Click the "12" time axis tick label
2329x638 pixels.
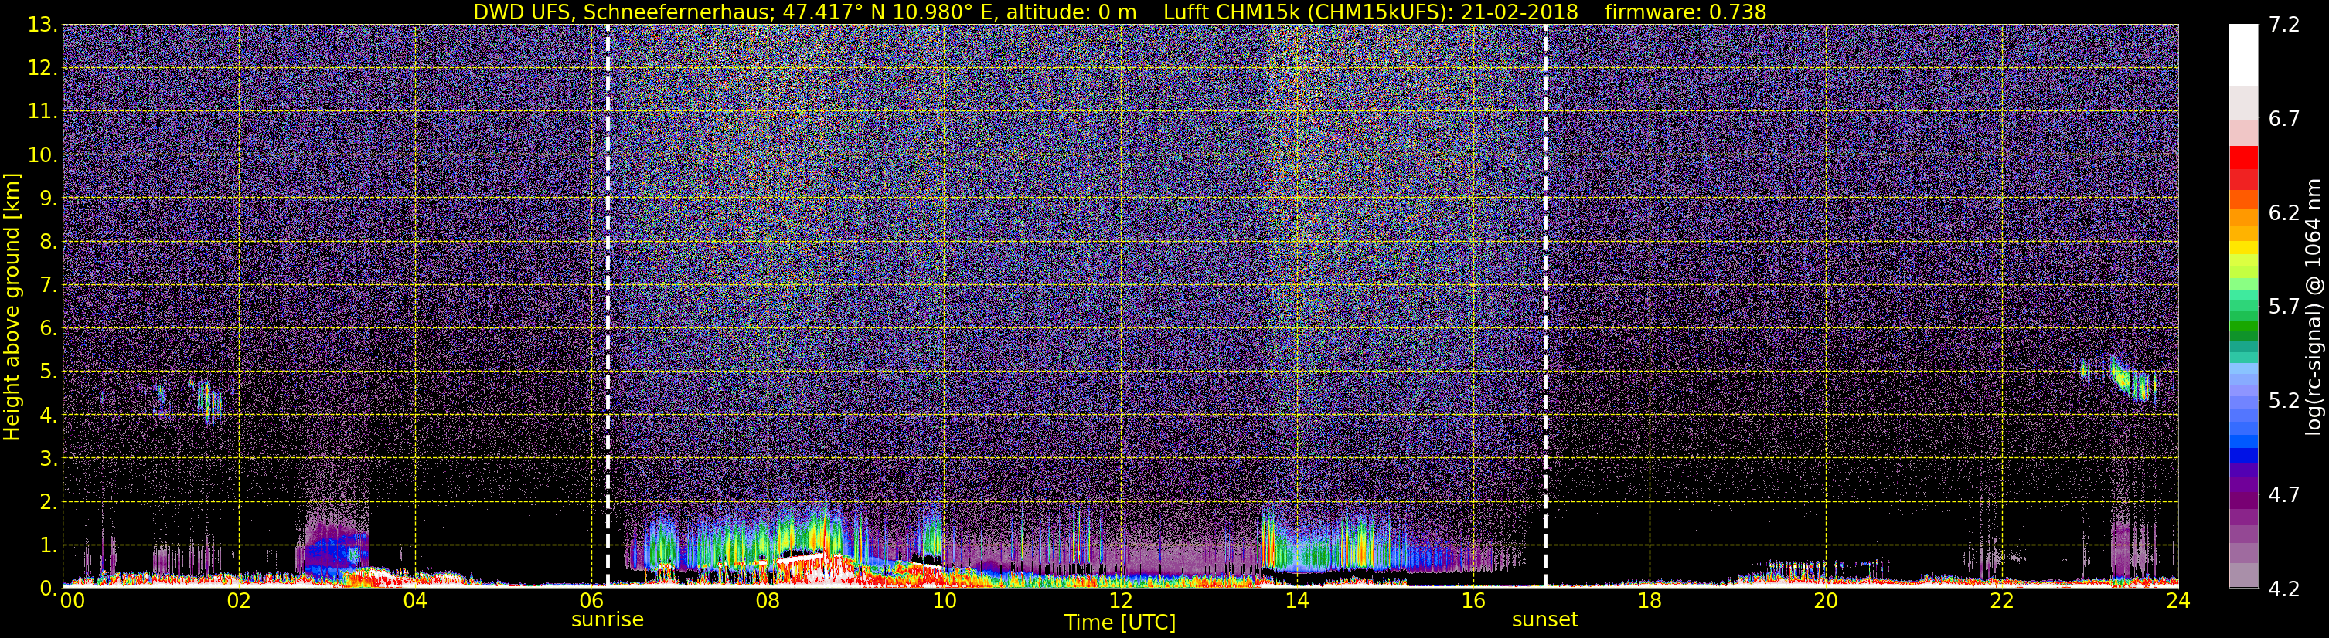point(1120,601)
